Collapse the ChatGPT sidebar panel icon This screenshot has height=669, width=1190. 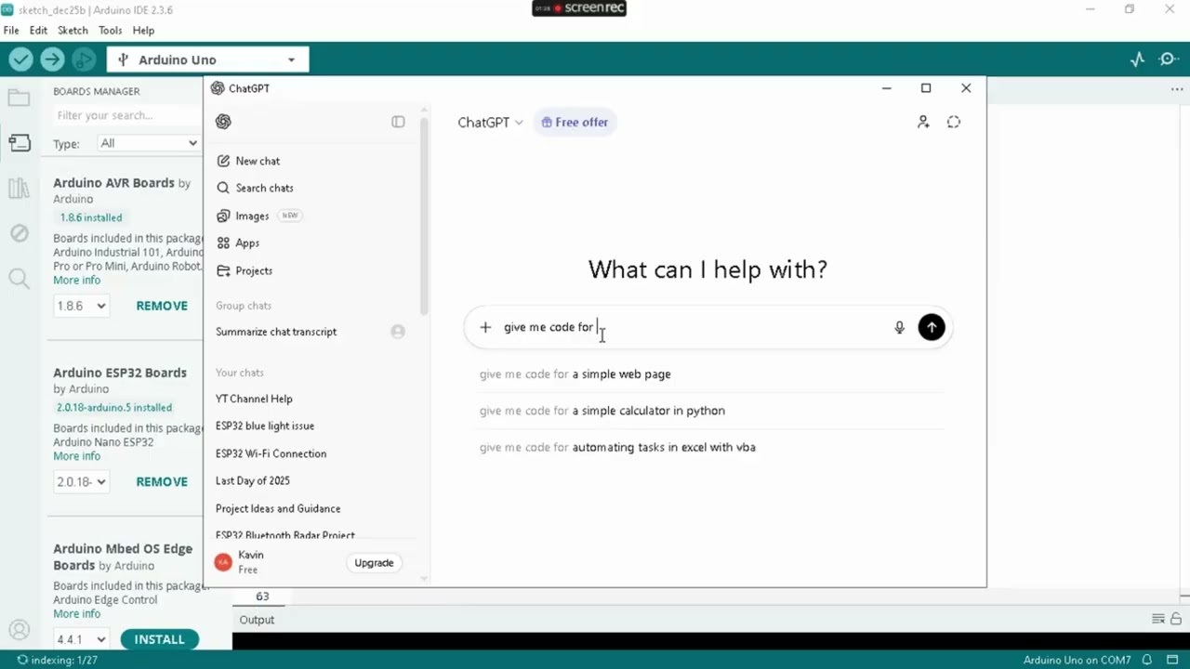[x=398, y=122]
